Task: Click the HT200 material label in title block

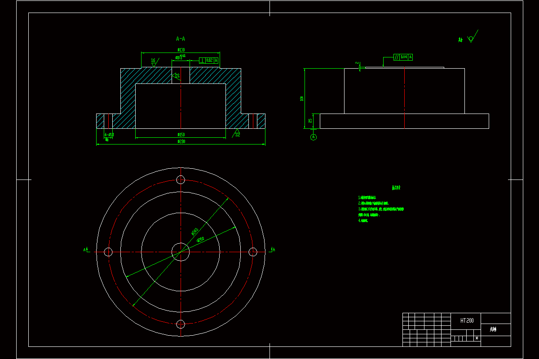Action: (x=467, y=320)
